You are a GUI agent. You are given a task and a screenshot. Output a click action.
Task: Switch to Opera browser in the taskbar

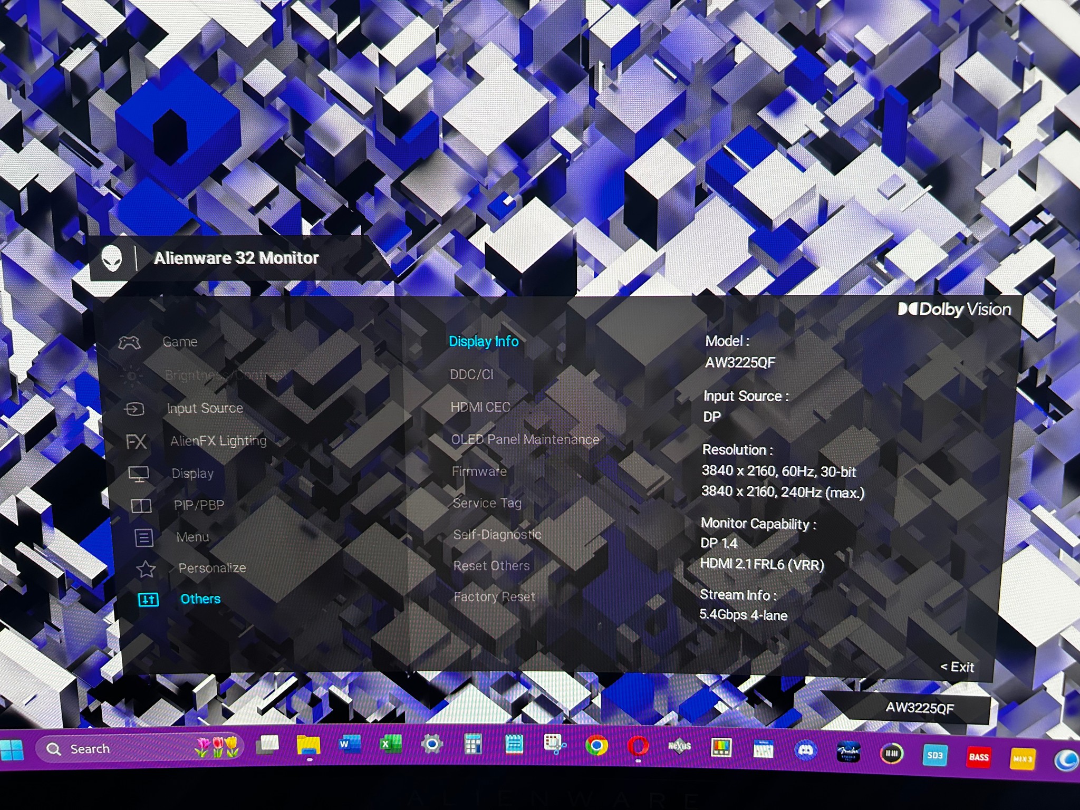point(638,747)
